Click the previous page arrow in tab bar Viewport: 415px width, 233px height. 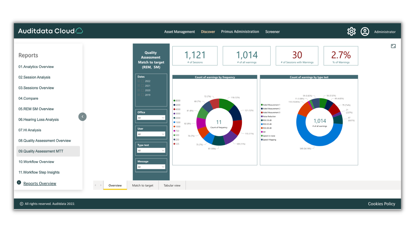click(x=95, y=185)
